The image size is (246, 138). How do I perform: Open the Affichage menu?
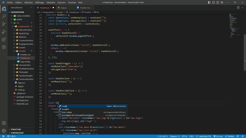40,3
